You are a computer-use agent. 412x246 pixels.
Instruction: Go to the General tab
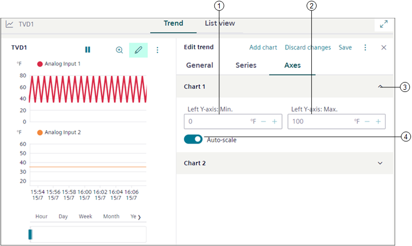point(200,65)
